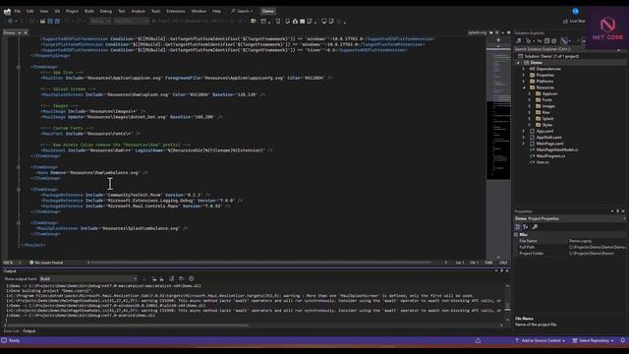Click Search Solution Explorer field
The width and height of the screenshot is (629, 354).
[566, 49]
